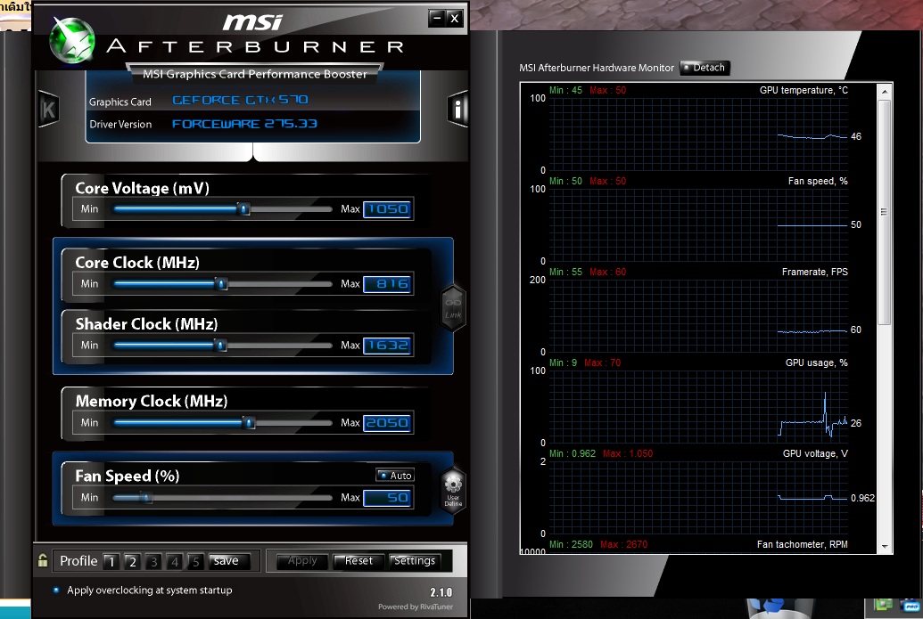Click the Apply button
This screenshot has width=923, height=619.
point(302,561)
